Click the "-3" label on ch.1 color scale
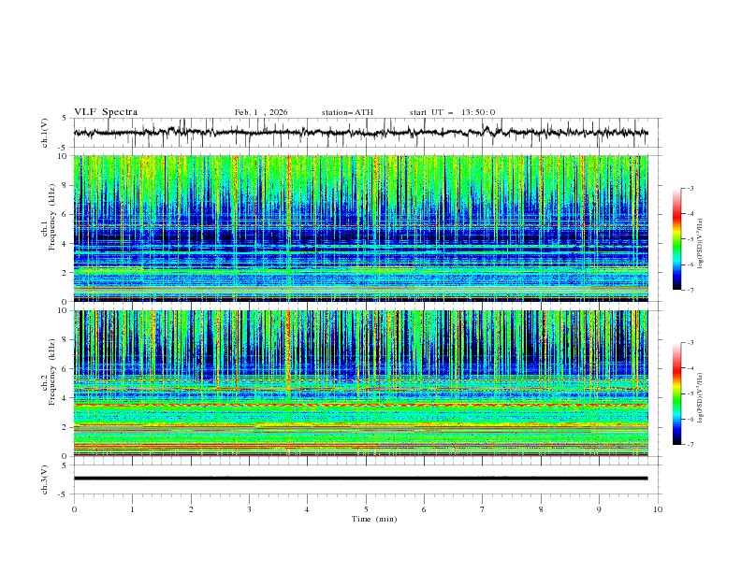Screen dimensions: 741x572 (x=690, y=188)
